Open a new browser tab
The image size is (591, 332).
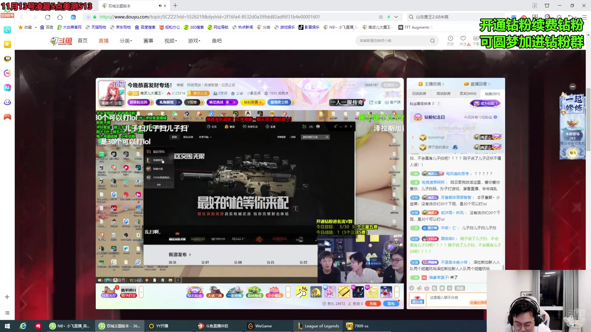(x=175, y=6)
